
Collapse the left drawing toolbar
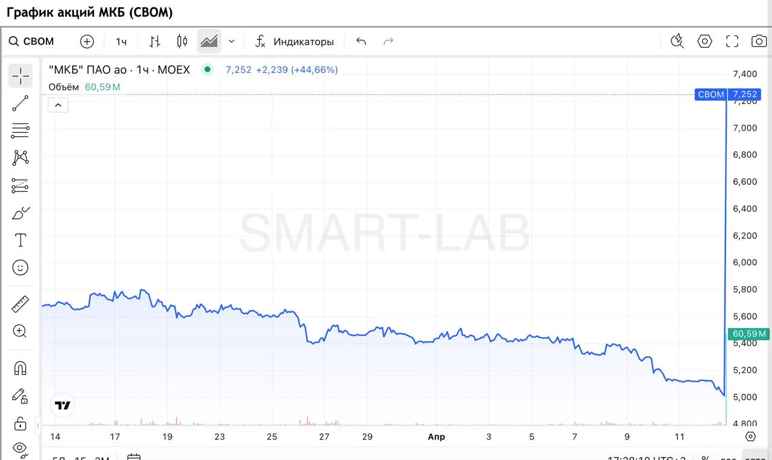coord(38,426)
